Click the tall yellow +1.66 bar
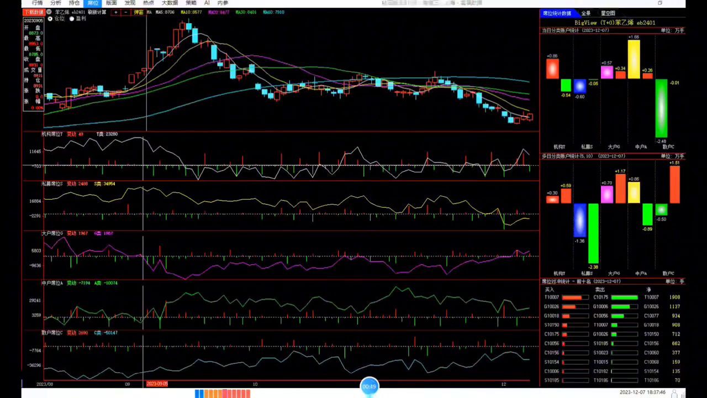Image resolution: width=707 pixels, height=398 pixels. pos(634,59)
